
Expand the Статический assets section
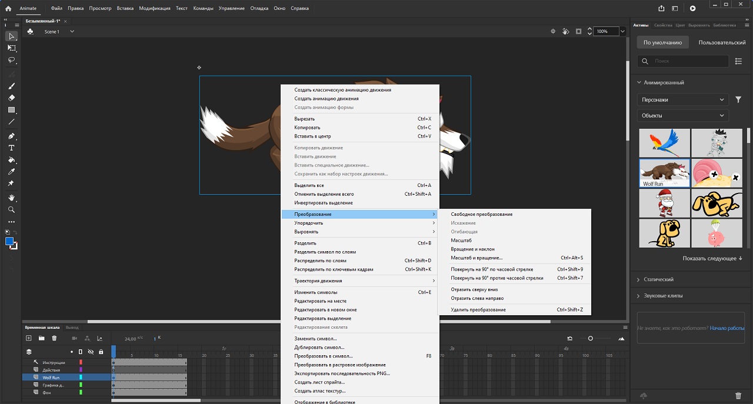tap(658, 279)
